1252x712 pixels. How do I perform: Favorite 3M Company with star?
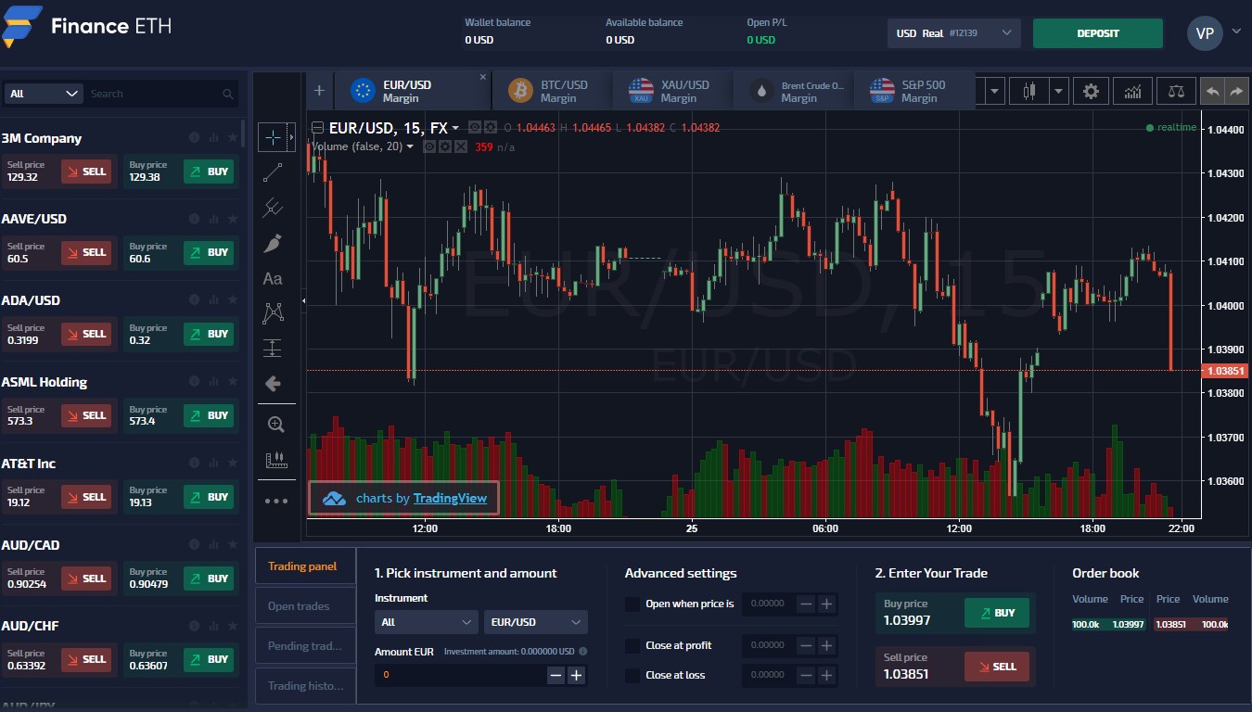click(x=232, y=138)
